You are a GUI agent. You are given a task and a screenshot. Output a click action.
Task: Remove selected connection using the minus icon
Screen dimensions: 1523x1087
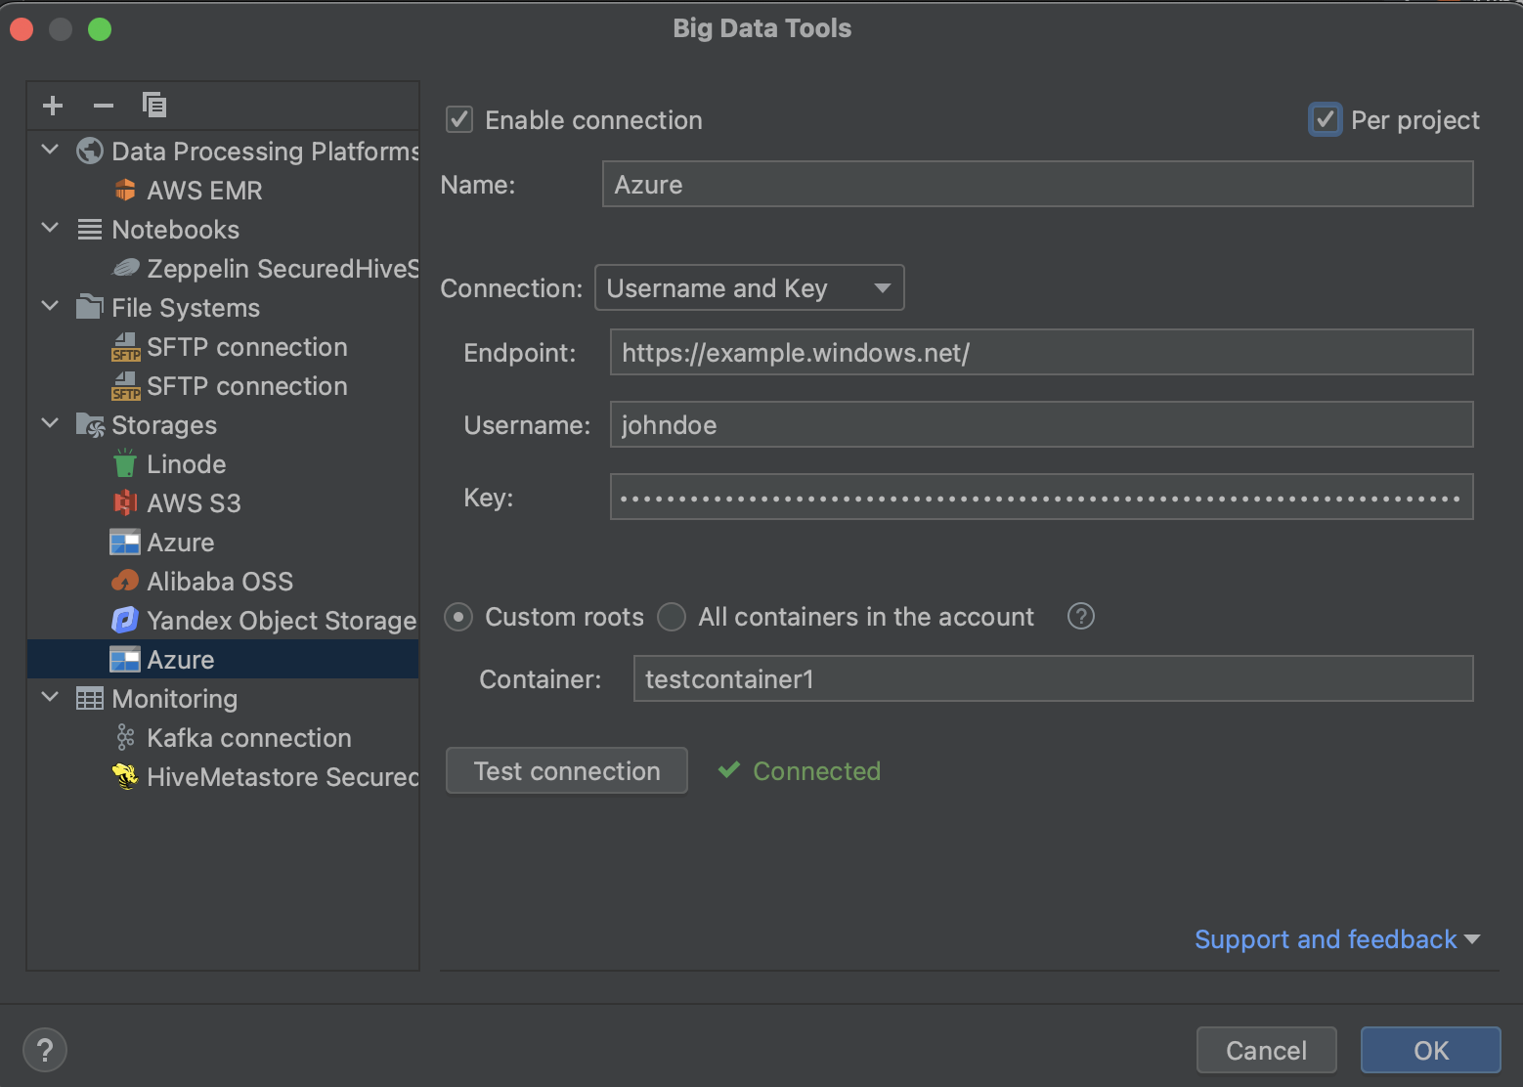pos(103,105)
